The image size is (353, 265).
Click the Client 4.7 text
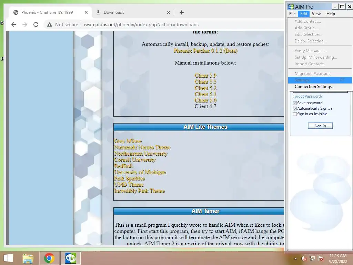[x=205, y=106]
